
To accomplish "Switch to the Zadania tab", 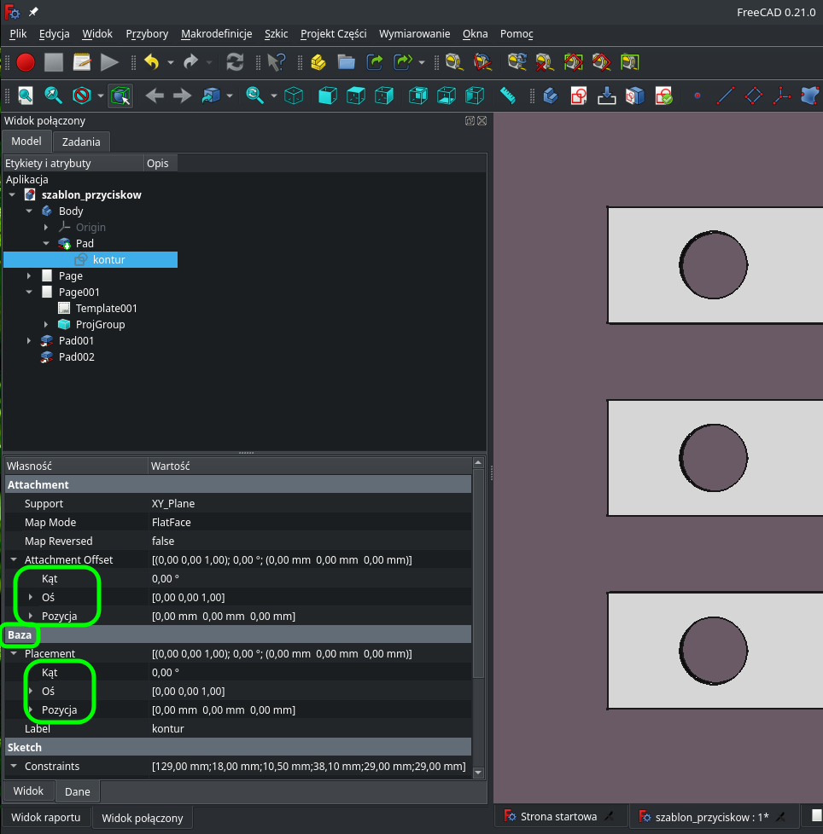I will tap(81, 142).
